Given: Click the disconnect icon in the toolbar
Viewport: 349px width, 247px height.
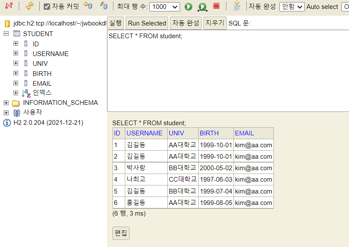Looking at the screenshot, I should pos(9,6).
